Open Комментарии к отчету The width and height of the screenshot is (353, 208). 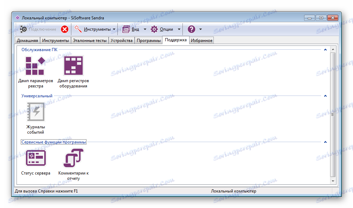click(73, 158)
